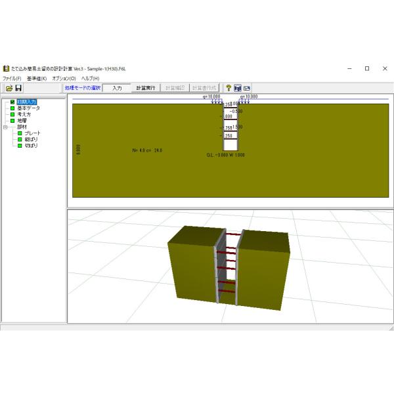
Task: Click the checked box beside 初期入力
Action: click(12, 102)
